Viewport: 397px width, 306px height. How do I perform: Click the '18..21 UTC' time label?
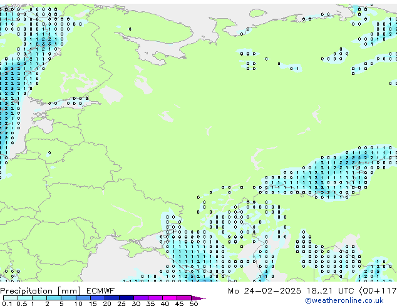[x=330, y=291]
